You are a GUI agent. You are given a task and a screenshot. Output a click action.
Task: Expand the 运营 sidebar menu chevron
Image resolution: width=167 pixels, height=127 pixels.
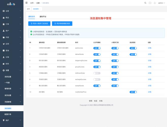pos(20,11)
